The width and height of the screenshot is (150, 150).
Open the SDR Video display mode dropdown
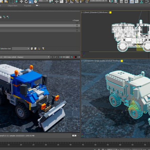coord(25,57)
